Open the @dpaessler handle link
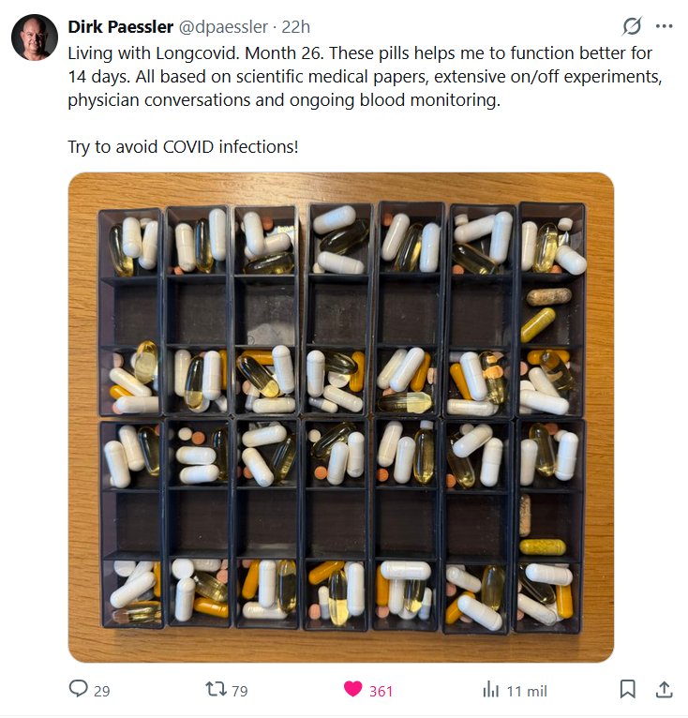688x718 pixels. point(222,27)
